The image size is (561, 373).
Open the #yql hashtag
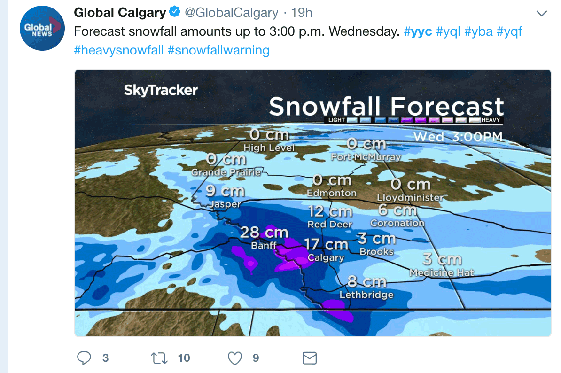coord(448,31)
